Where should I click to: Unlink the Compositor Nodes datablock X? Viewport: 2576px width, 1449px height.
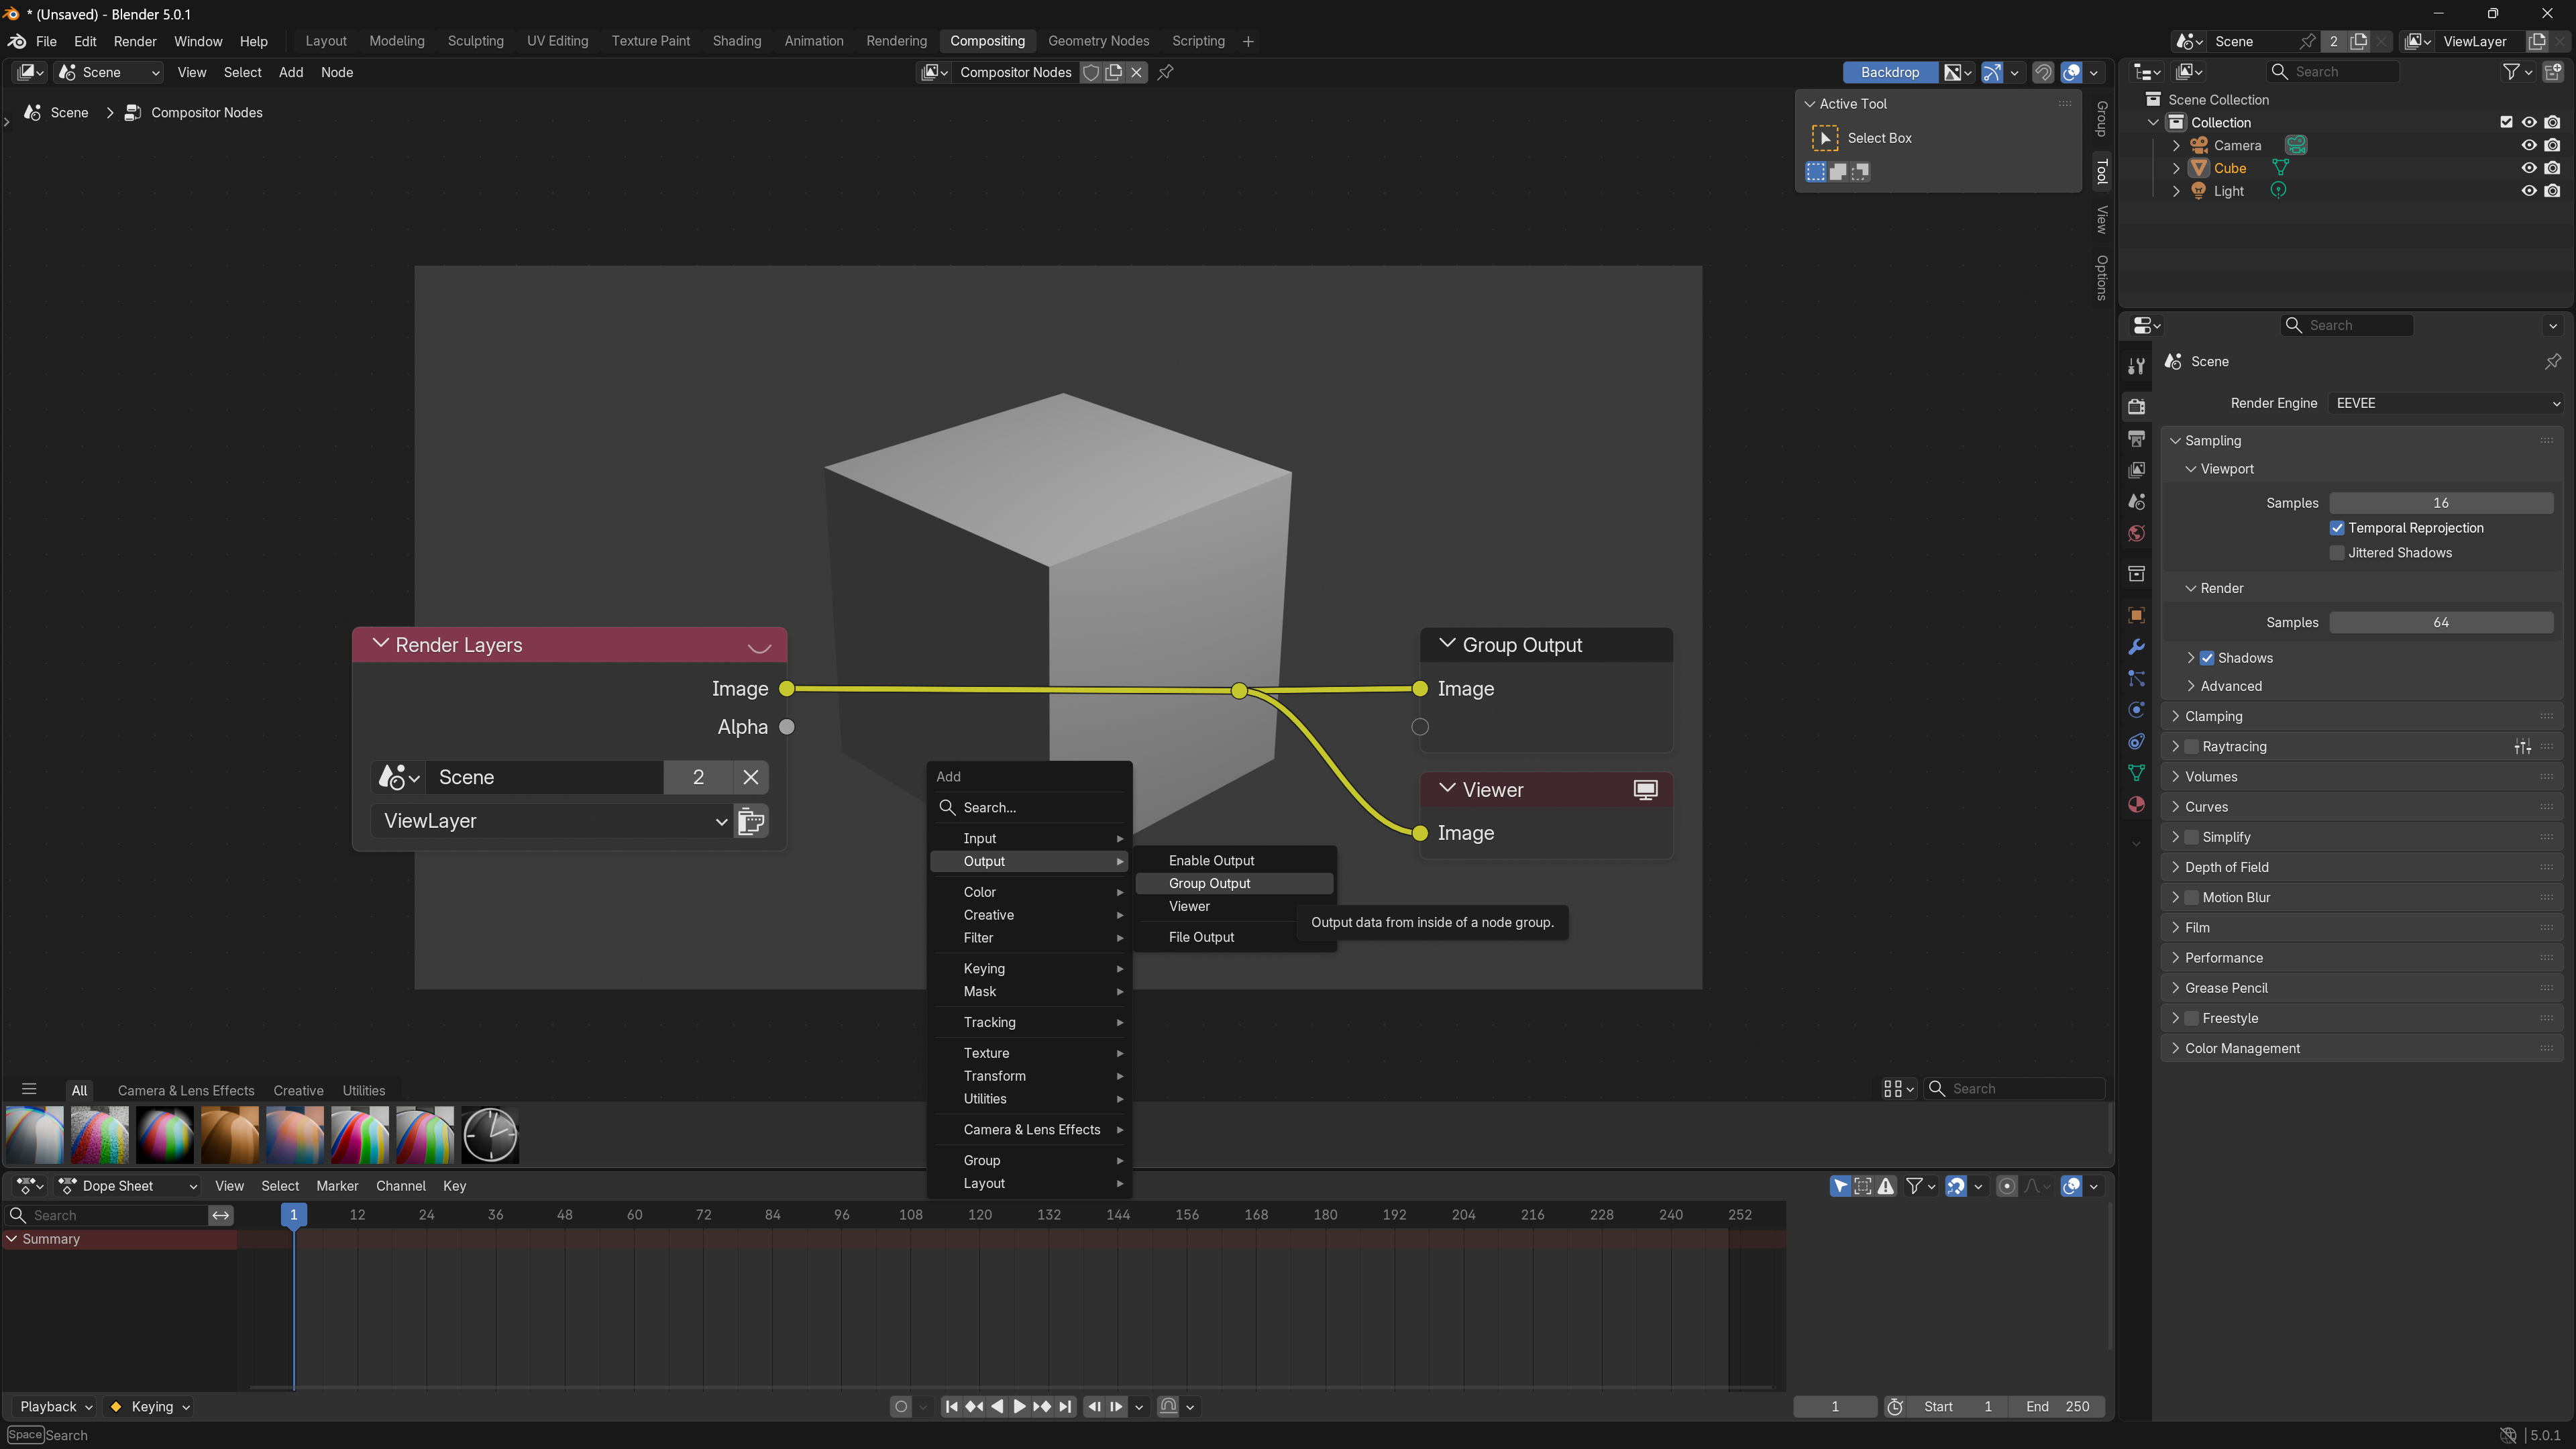click(1137, 72)
